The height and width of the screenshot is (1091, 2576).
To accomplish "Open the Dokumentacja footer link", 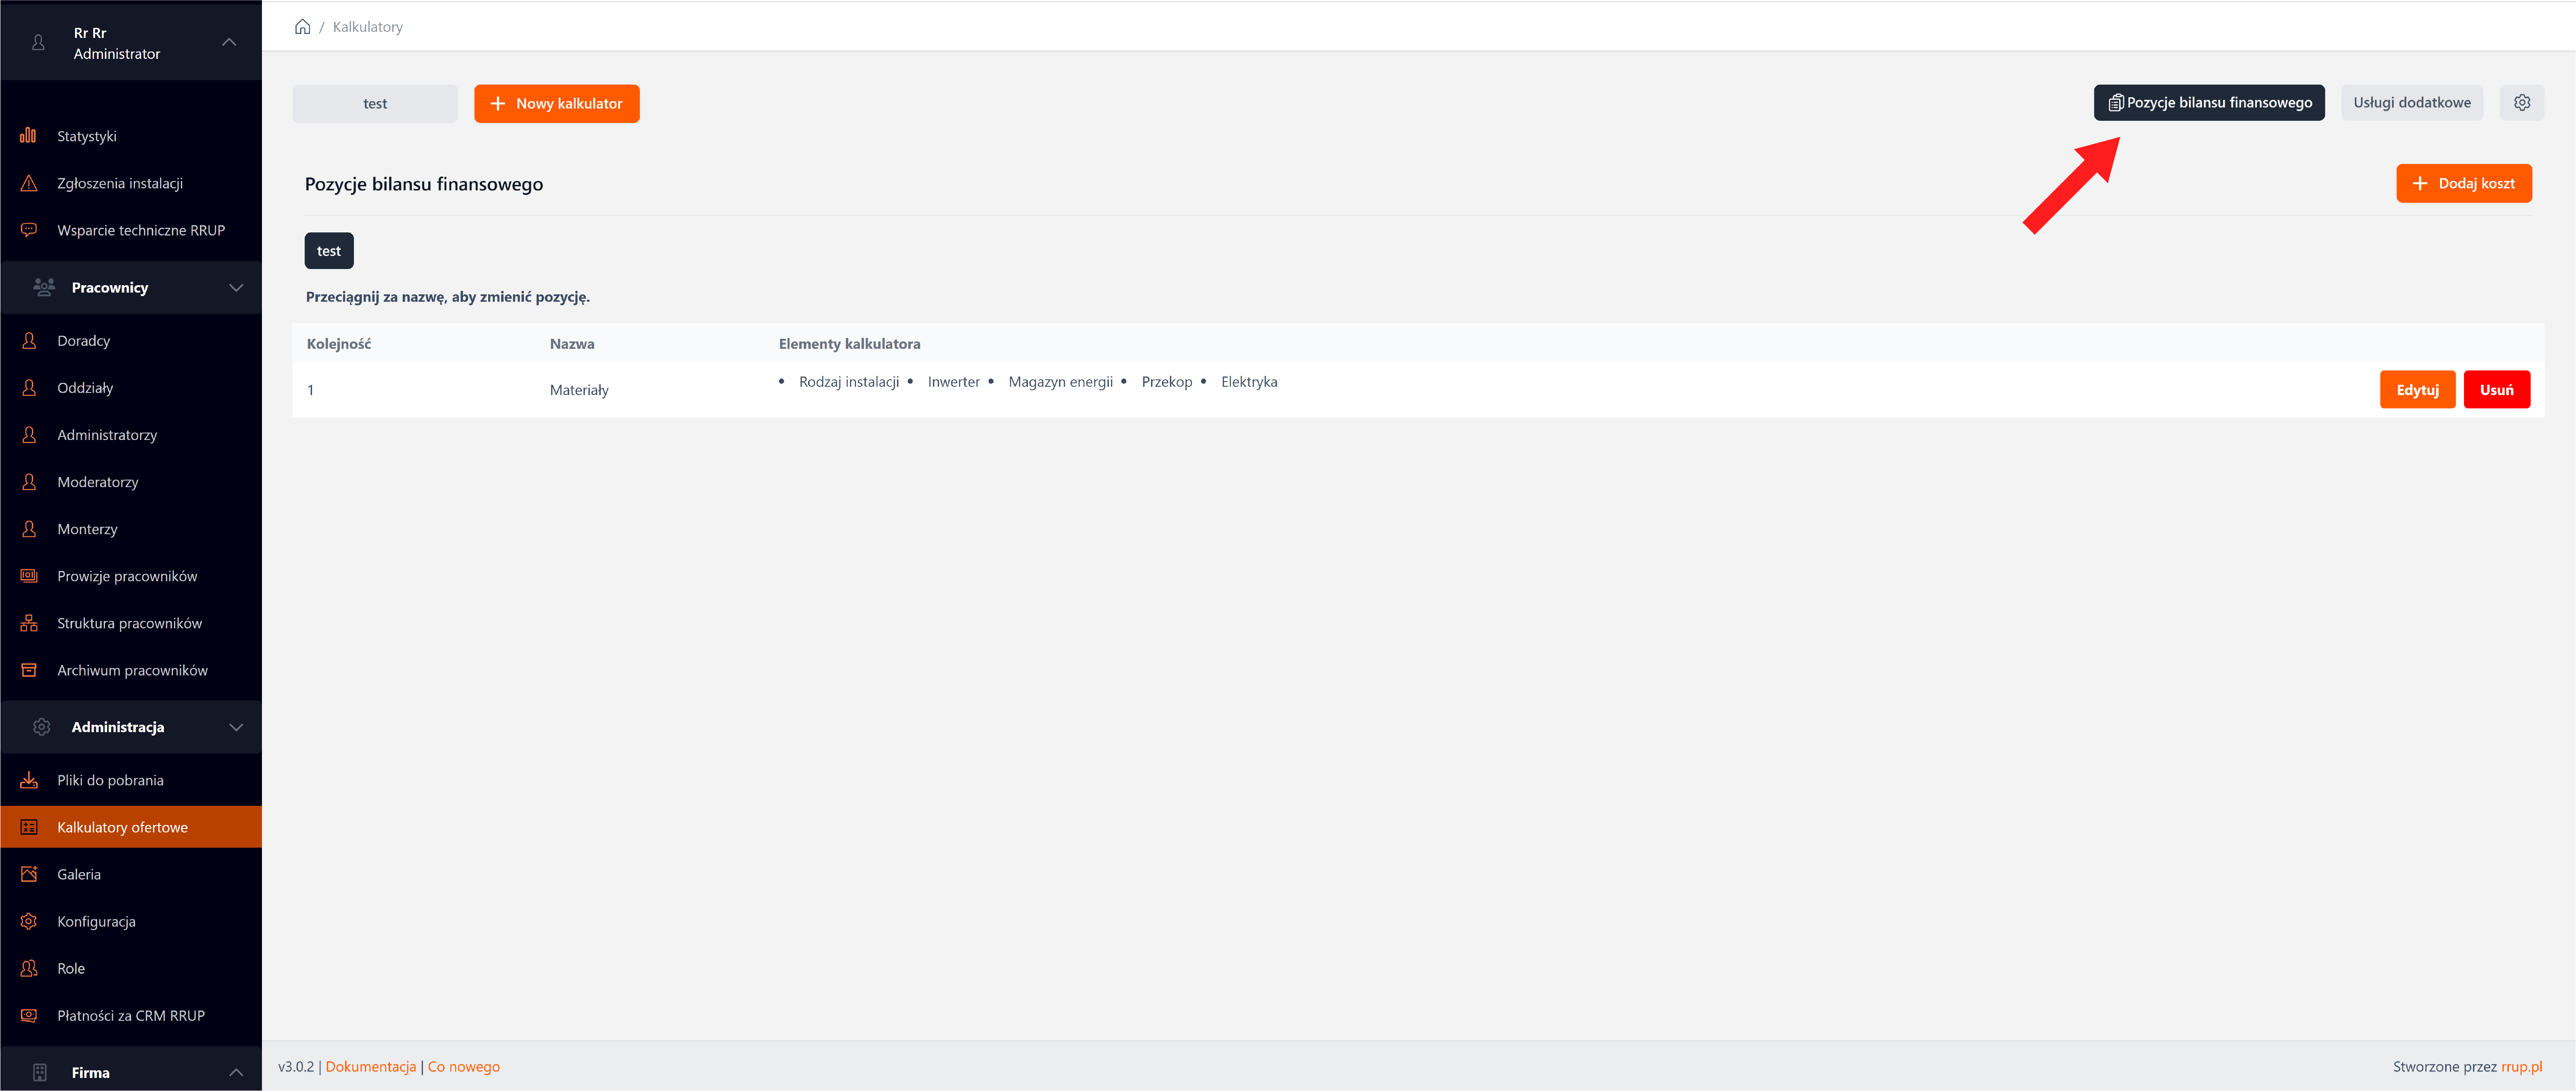I will (x=370, y=1066).
